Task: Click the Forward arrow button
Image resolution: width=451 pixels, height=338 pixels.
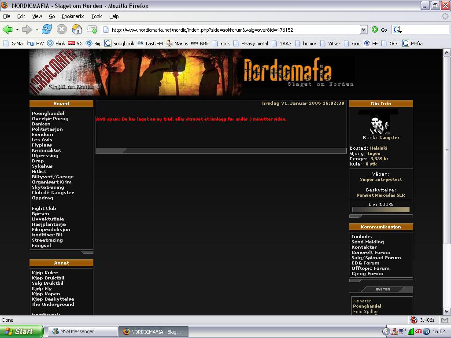Action: (27, 29)
